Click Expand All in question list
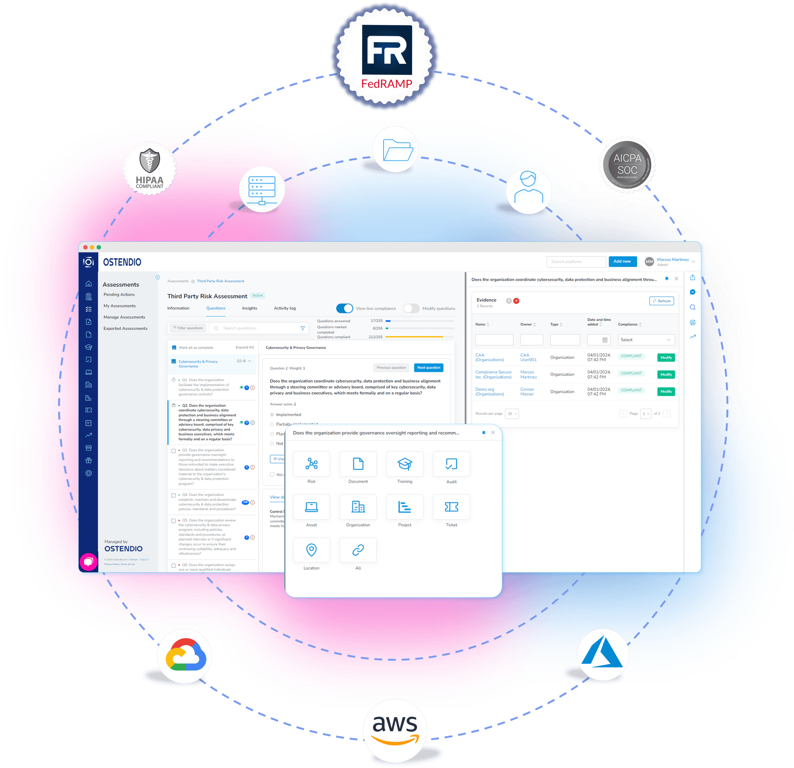 (x=245, y=348)
